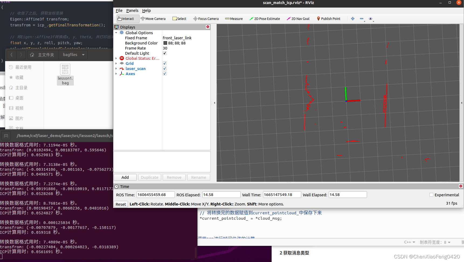Open the bagfiles path dropdown
Screen dimensions: 464x262
point(83,55)
